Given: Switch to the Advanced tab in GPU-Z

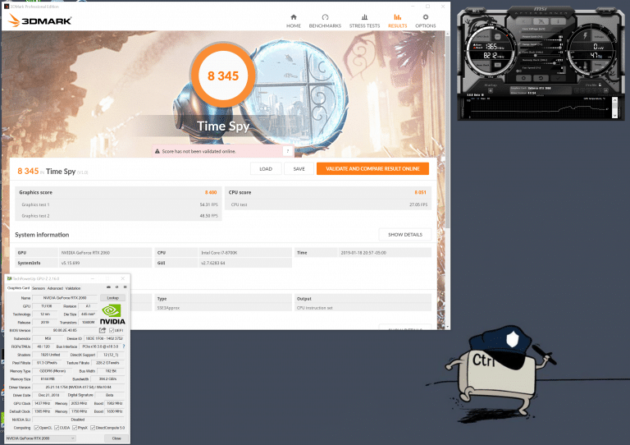Looking at the screenshot, I should [55, 288].
